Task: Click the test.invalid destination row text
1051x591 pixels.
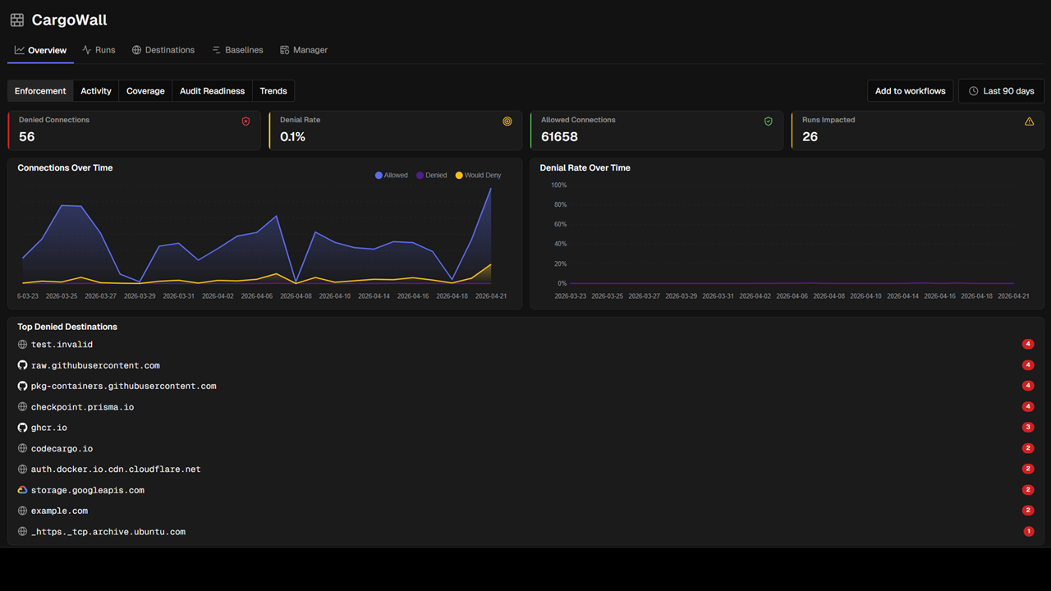Action: (62, 345)
